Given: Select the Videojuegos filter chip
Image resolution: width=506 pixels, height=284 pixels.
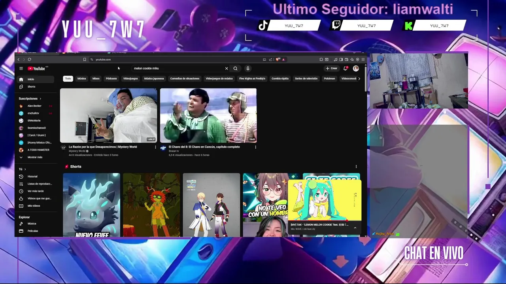Looking at the screenshot, I should tap(130, 78).
